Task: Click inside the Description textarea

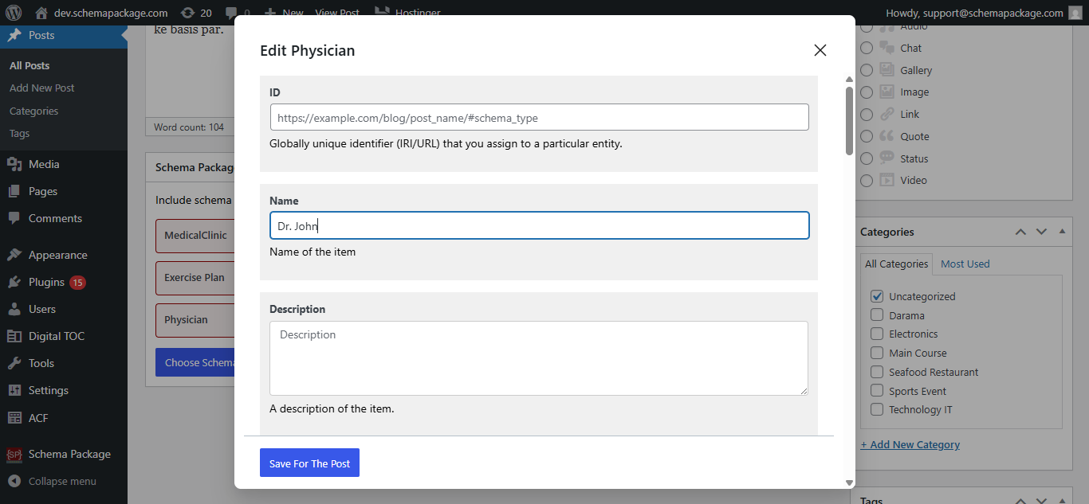Action: (538, 358)
